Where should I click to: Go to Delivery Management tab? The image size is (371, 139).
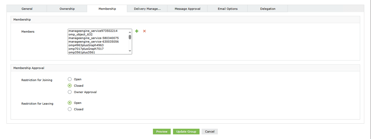click(x=147, y=9)
